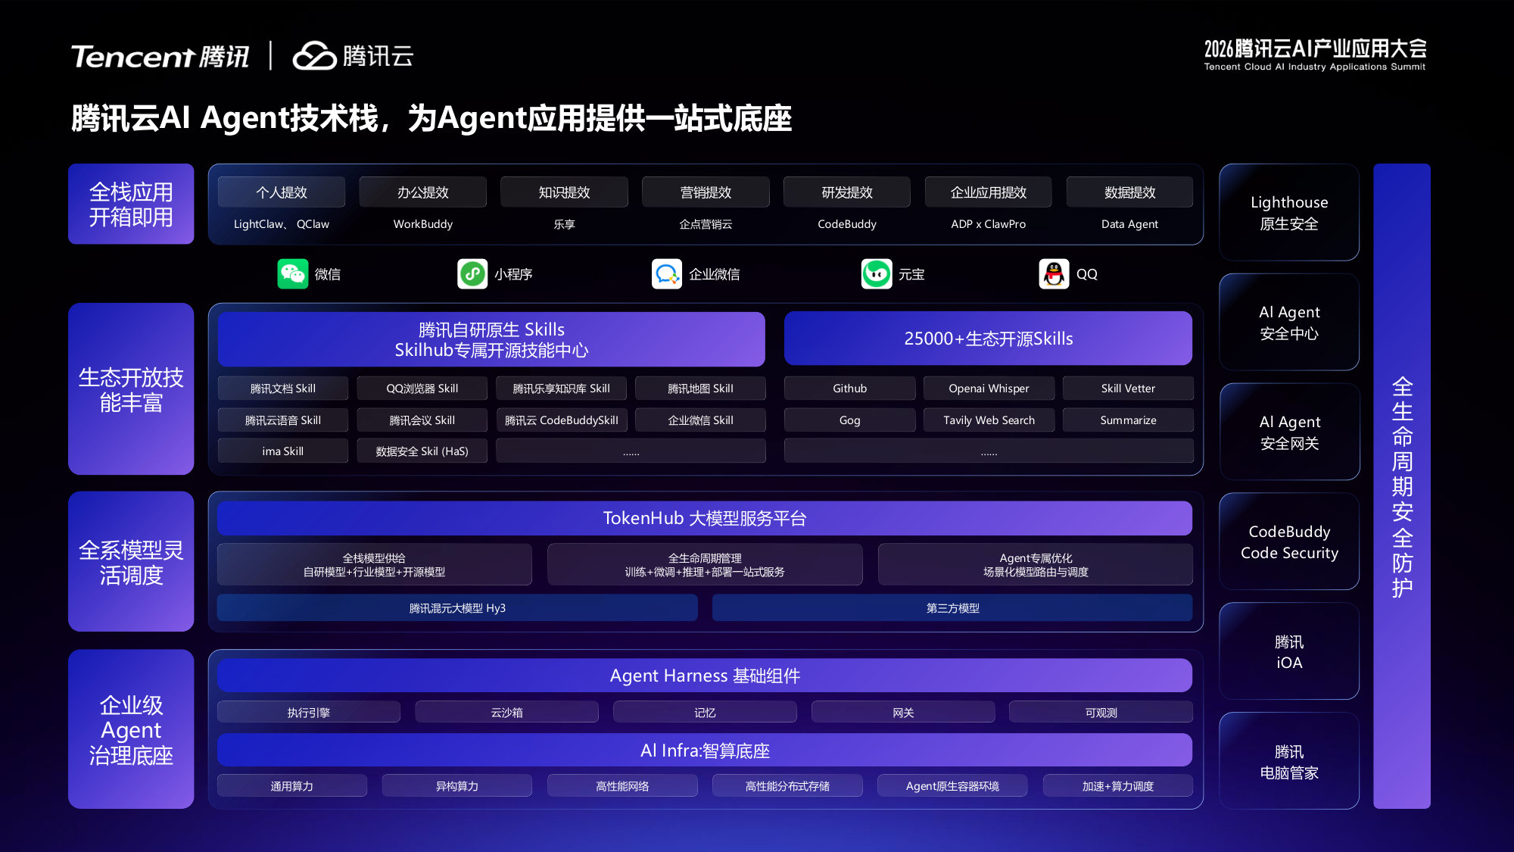
Task: Select ima Skill
Action: point(283,451)
